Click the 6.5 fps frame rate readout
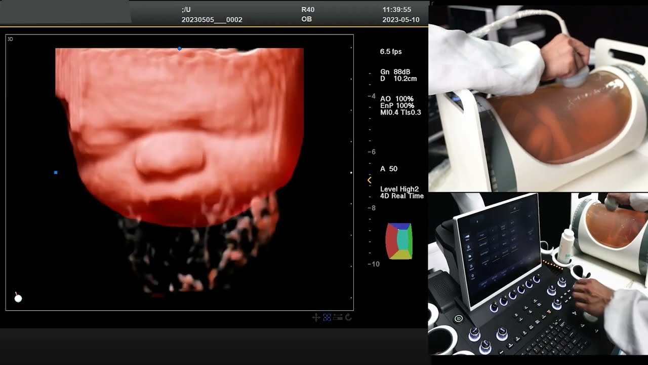 (391, 52)
